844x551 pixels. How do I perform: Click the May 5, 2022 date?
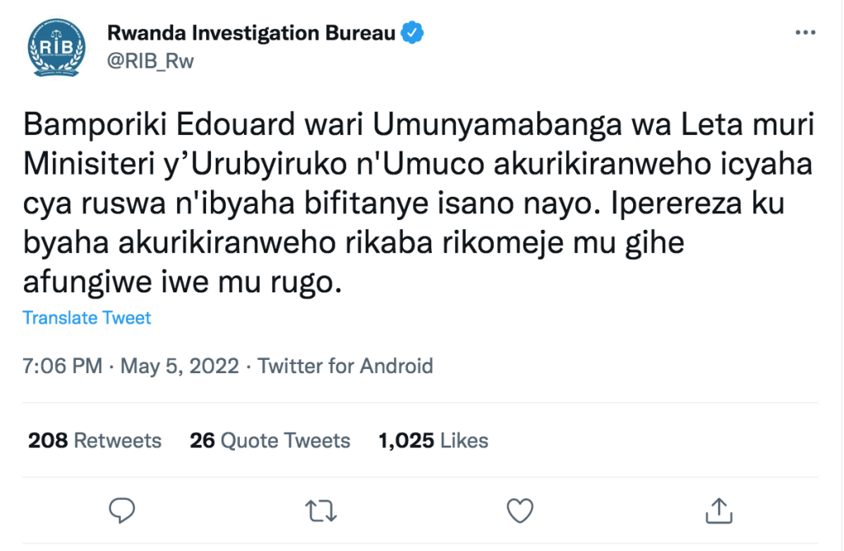coord(179,366)
